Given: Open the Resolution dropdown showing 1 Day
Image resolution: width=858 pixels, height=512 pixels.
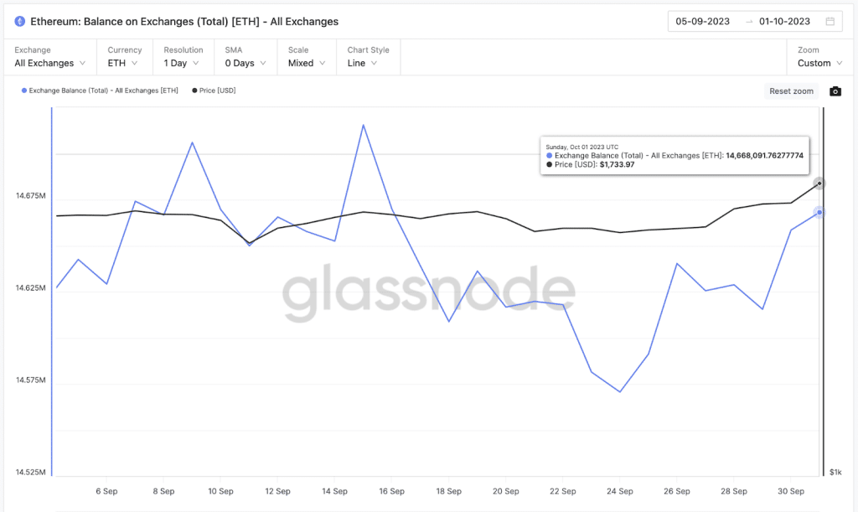Looking at the screenshot, I should click(x=181, y=62).
